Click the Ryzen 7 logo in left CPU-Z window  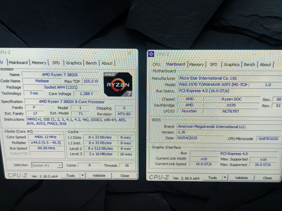click(118, 84)
